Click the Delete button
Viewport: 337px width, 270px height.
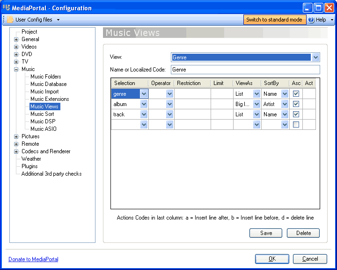tap(303, 233)
